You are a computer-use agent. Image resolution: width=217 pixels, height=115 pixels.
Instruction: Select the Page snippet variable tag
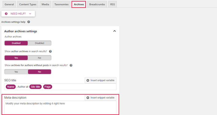pos(48,87)
